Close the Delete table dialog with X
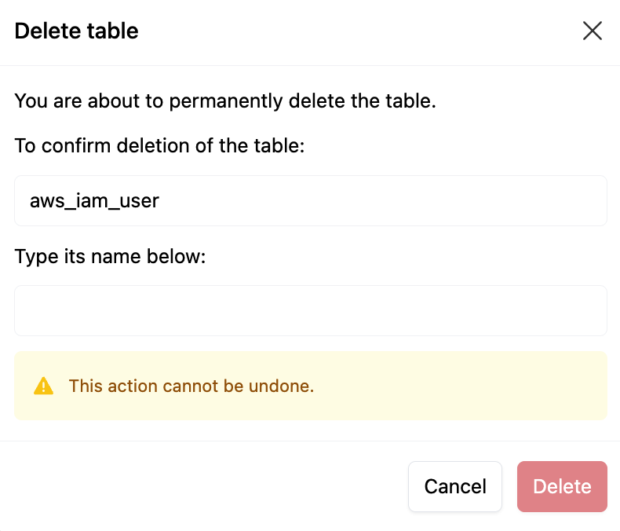The width and height of the screenshot is (620, 531). point(592,31)
